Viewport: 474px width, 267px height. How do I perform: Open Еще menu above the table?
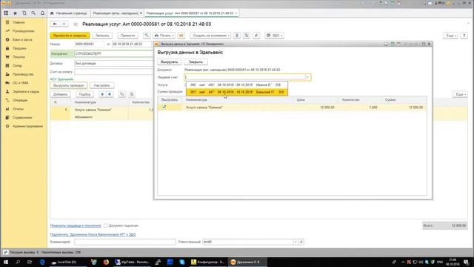(461, 94)
